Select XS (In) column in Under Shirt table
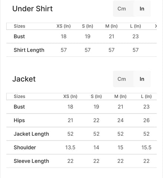 (63, 26)
